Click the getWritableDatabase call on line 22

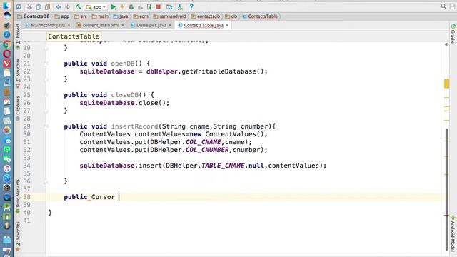(219, 71)
